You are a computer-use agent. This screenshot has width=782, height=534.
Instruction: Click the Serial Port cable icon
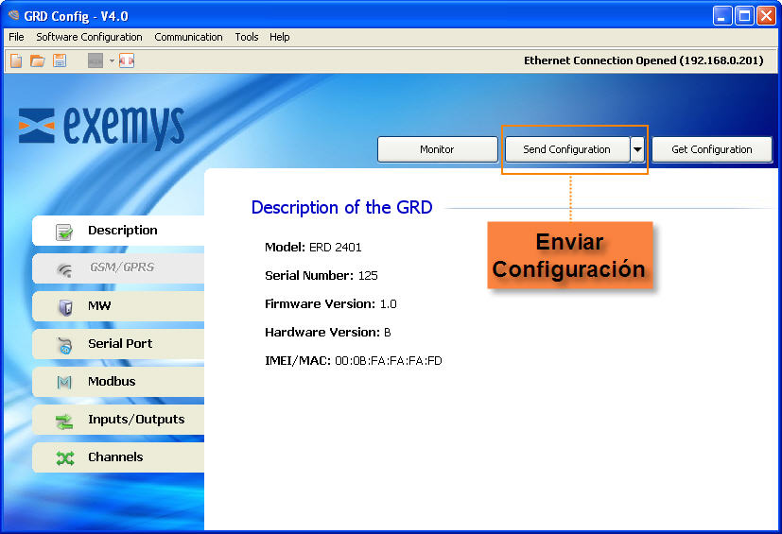tap(65, 345)
